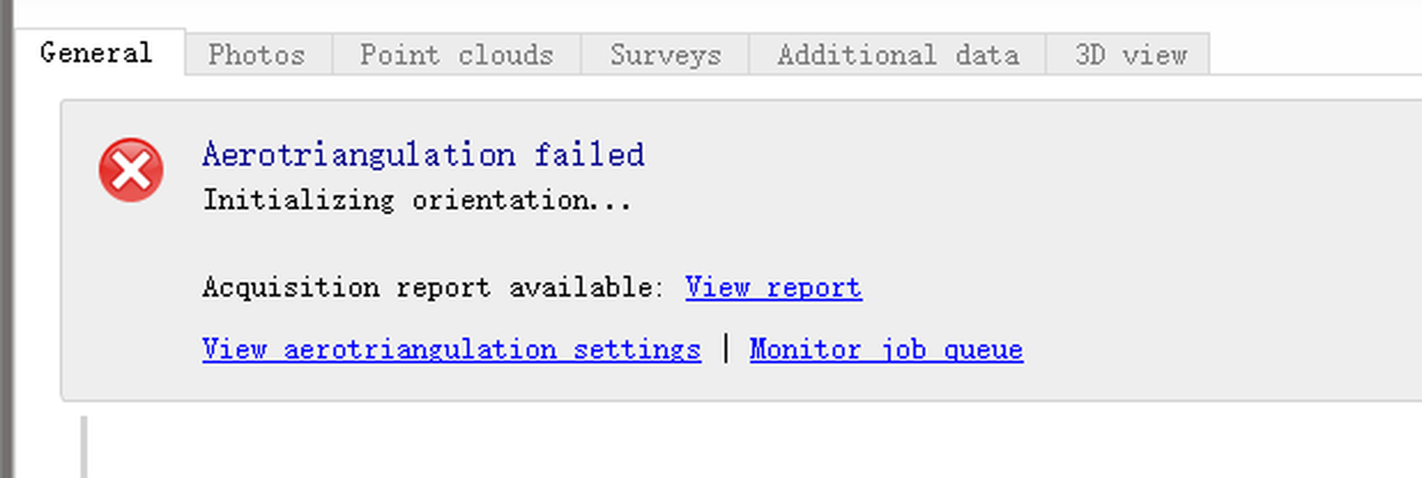Open the Monitor job queue link
Viewport: 1422px width, 478px height.
click(x=886, y=349)
